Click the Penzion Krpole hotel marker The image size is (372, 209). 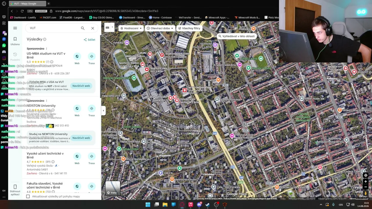(232, 136)
